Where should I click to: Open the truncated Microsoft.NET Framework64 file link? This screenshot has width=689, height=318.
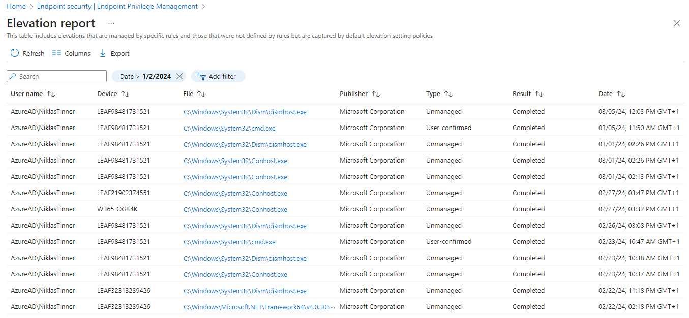[259, 306]
